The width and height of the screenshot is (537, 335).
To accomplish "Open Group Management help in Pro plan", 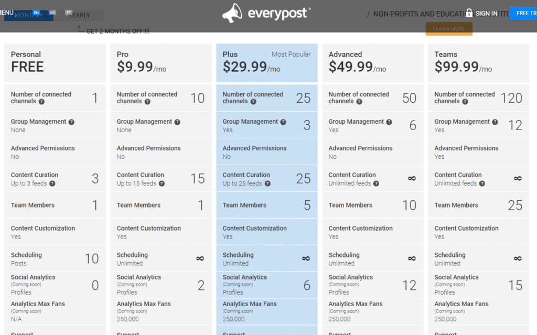I will point(177,122).
